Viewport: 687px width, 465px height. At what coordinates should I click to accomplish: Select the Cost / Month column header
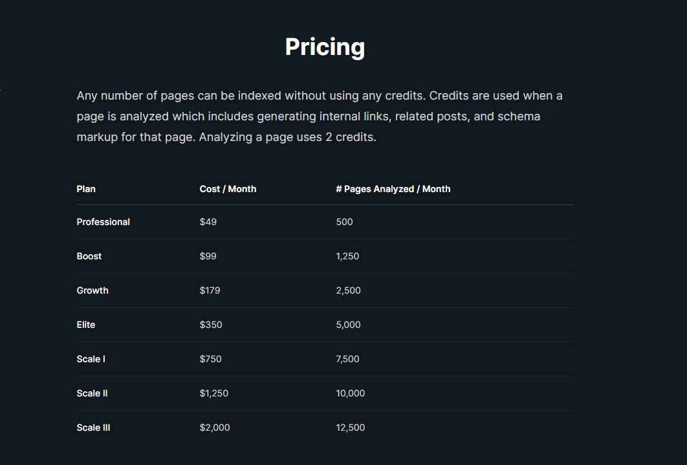coord(228,189)
